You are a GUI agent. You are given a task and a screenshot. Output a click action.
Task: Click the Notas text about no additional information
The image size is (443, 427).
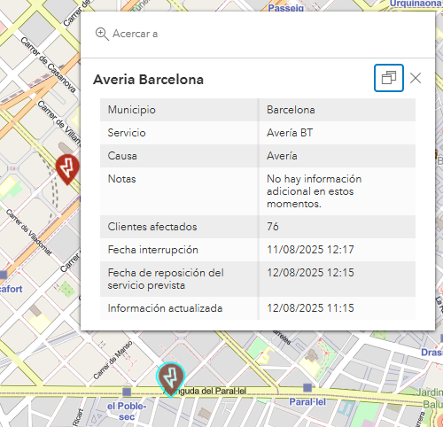[315, 191]
